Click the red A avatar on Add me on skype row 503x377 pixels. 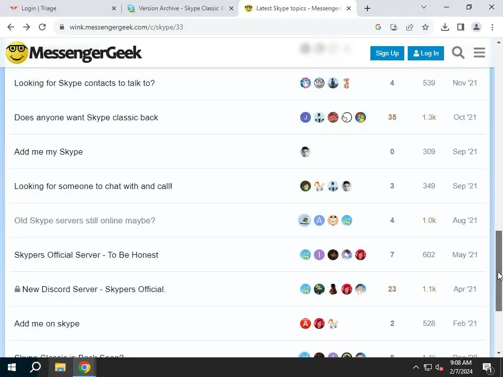point(306,324)
